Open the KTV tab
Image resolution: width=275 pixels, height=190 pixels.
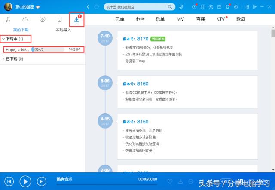coord(220,19)
